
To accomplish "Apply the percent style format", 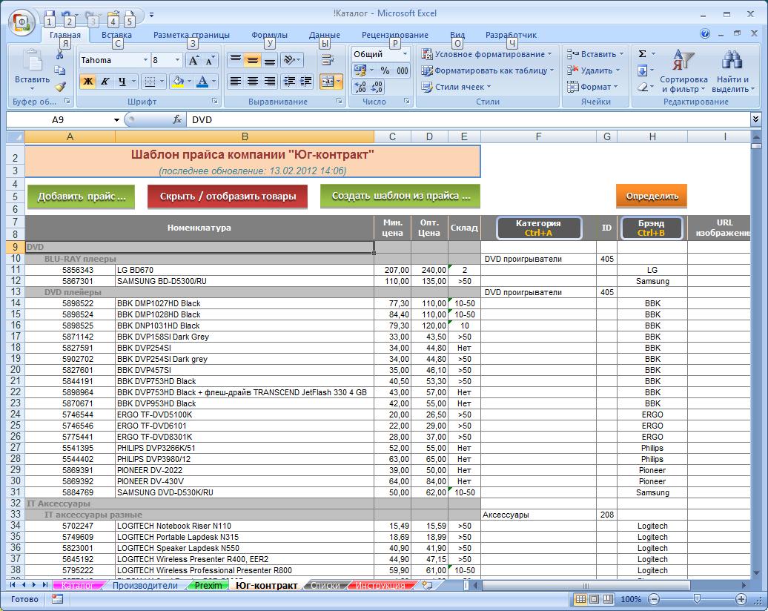I will (x=385, y=70).
